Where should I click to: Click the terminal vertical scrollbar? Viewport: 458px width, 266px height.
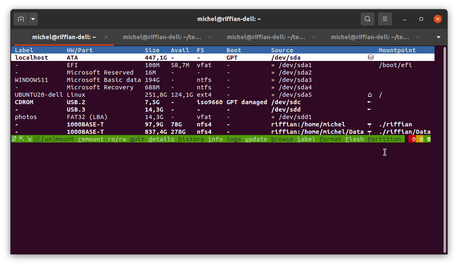pos(445,150)
